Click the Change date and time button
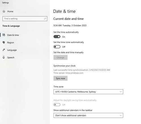141x124 pixels. tap(61, 57)
